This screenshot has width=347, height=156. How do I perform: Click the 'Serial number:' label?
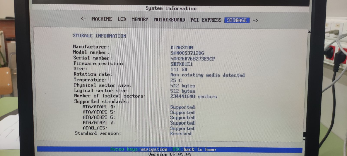(93, 58)
